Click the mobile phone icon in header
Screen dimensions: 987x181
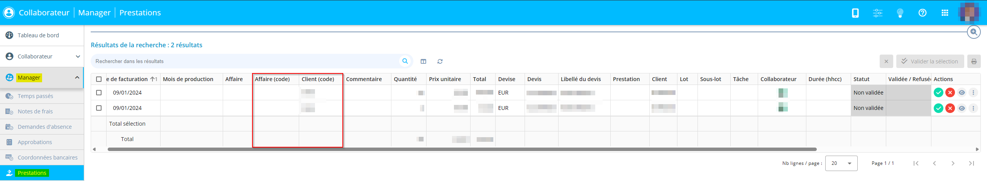855,13
